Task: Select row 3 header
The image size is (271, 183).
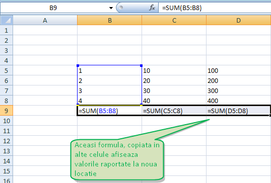Action: [7, 50]
